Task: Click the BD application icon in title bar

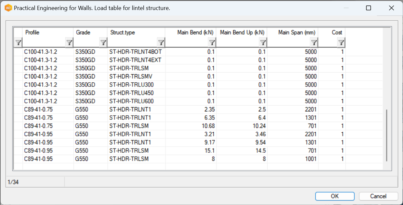Action: click(x=8, y=8)
